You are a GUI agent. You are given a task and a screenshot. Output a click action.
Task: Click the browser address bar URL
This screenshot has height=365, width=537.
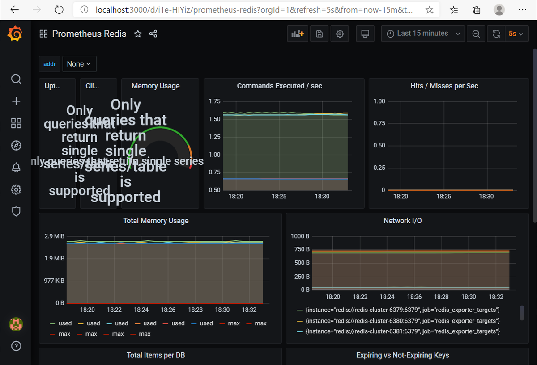coord(254,10)
